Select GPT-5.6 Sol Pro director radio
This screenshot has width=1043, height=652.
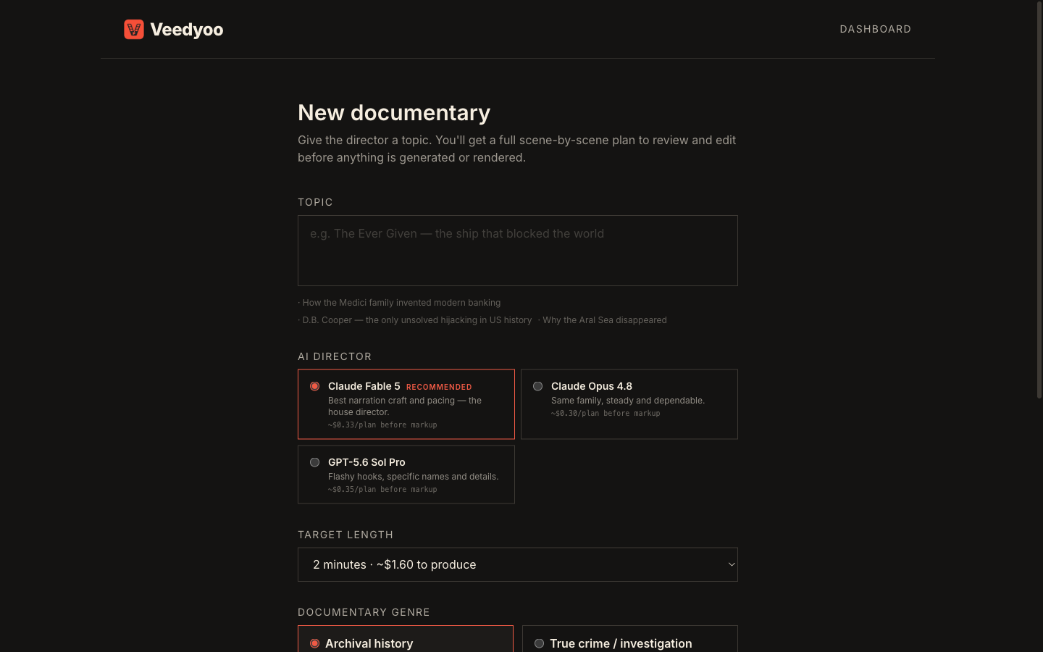pos(314,462)
